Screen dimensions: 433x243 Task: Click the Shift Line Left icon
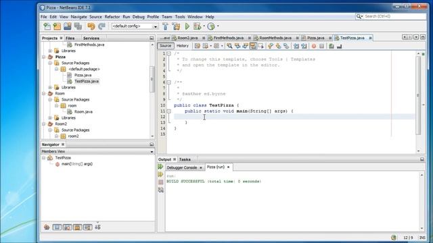coord(296,46)
